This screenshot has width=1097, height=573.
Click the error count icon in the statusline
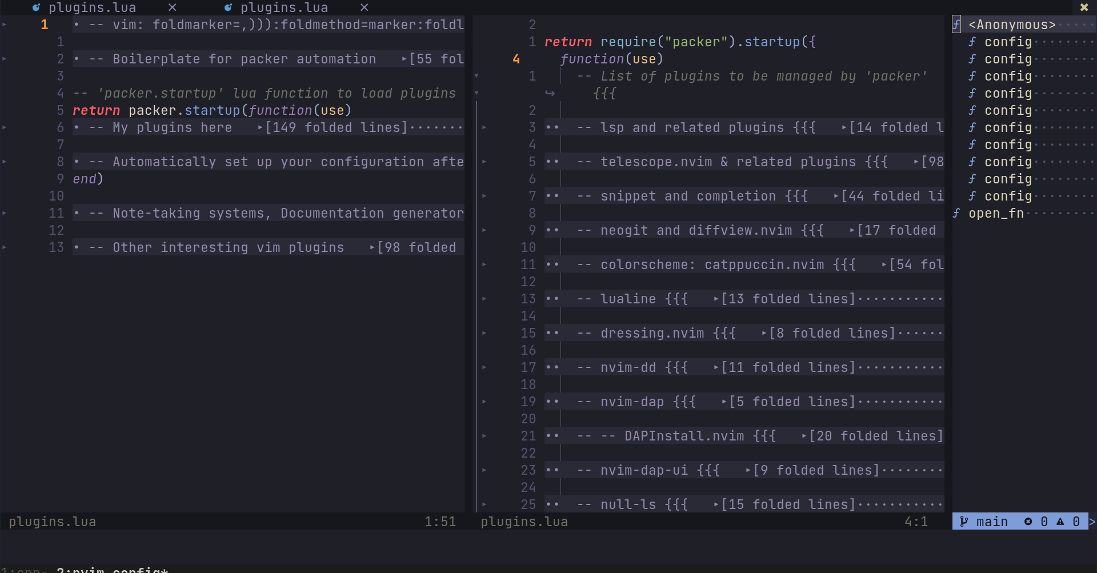click(x=1028, y=522)
